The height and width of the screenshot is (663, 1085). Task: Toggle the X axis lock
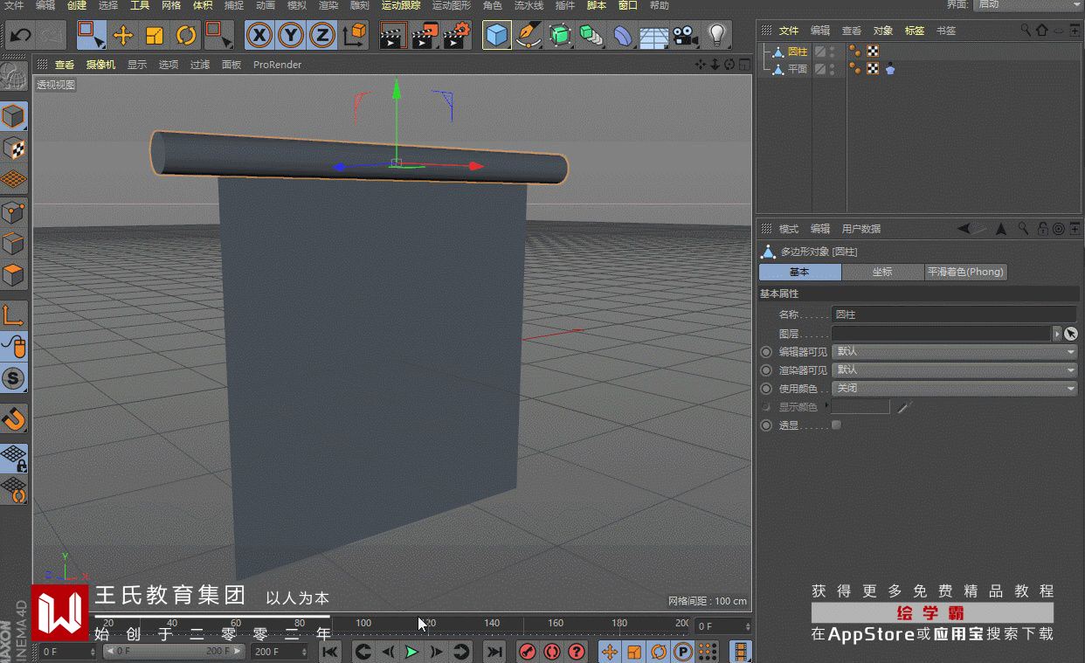259,36
